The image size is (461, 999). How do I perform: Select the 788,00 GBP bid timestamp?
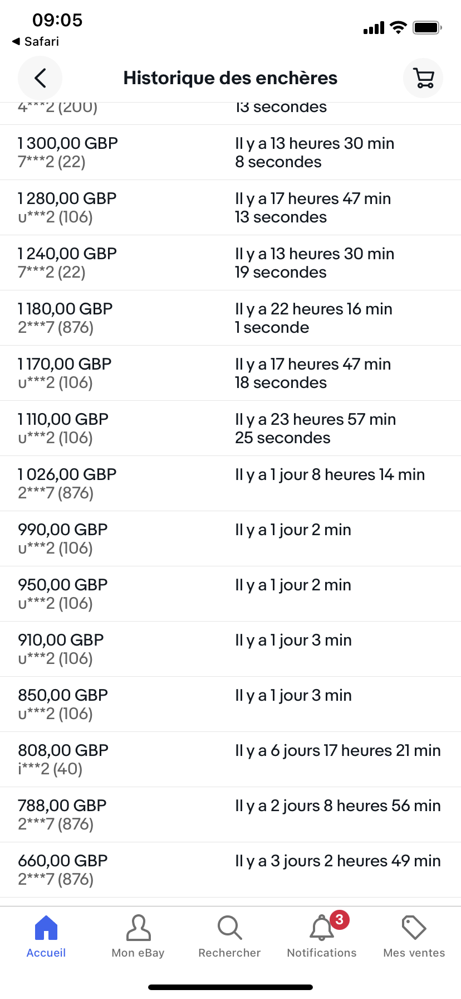337,806
